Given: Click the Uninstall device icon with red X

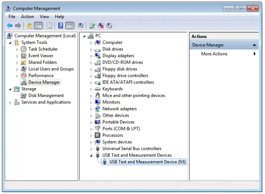Looking at the screenshot, I should tap(101, 26).
